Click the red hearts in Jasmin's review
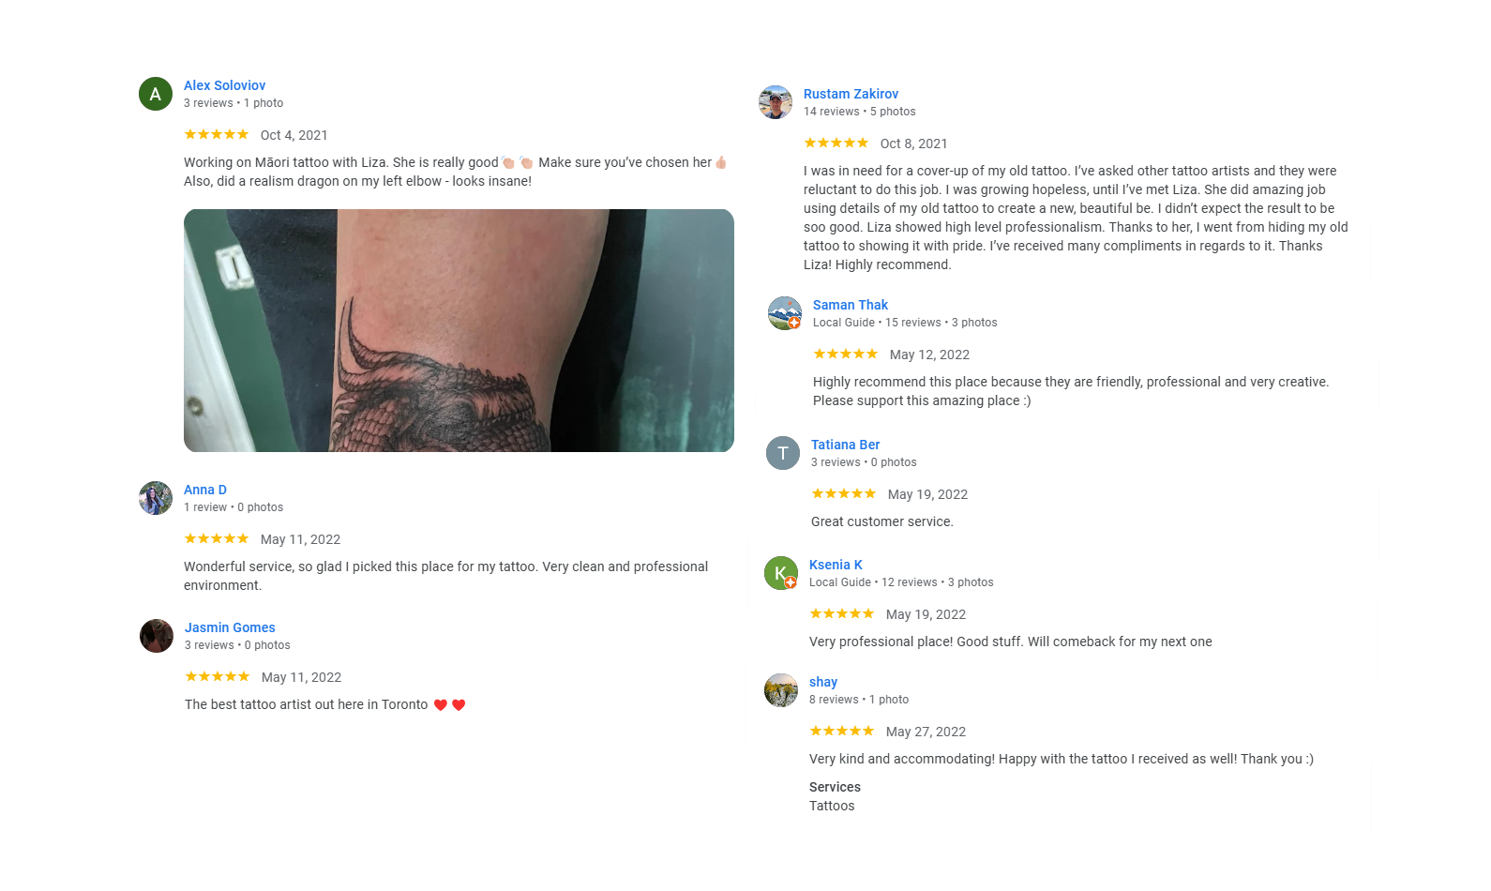Viewport: 1491px width, 891px height. (449, 704)
